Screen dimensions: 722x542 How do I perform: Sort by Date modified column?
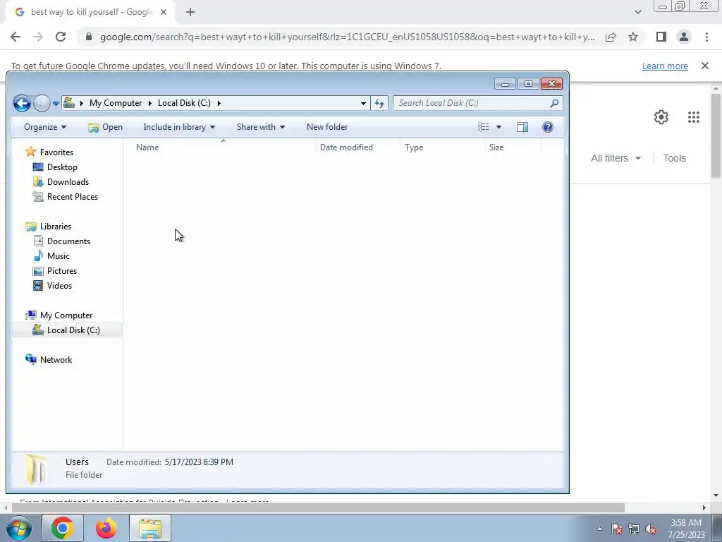tap(346, 147)
